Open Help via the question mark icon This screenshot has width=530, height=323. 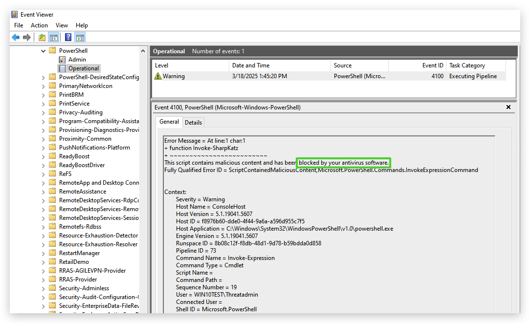[68, 37]
